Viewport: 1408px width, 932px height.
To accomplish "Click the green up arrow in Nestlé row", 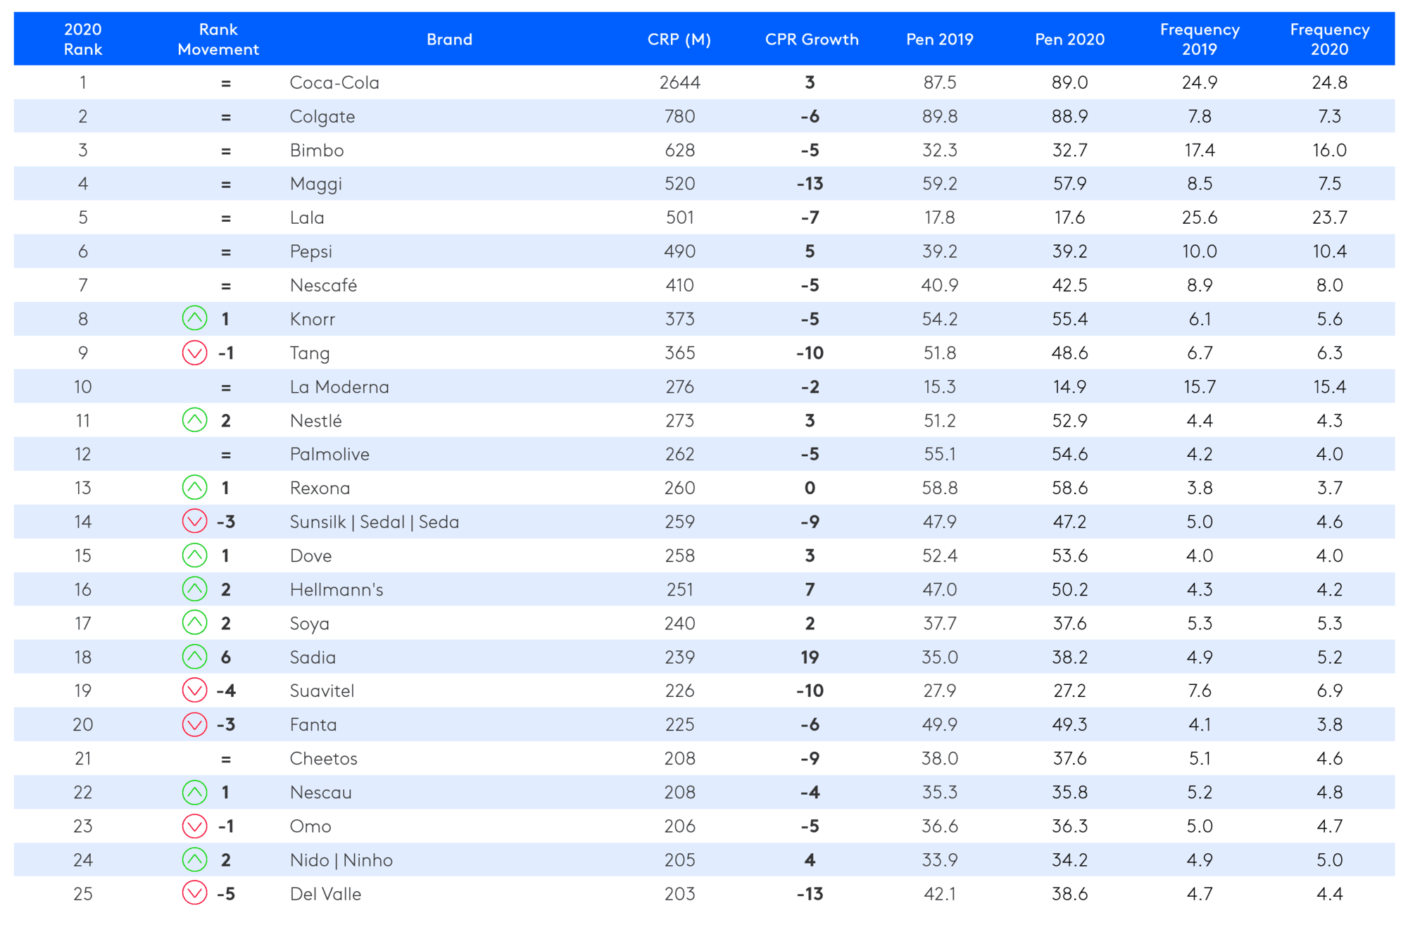I will point(195,420).
